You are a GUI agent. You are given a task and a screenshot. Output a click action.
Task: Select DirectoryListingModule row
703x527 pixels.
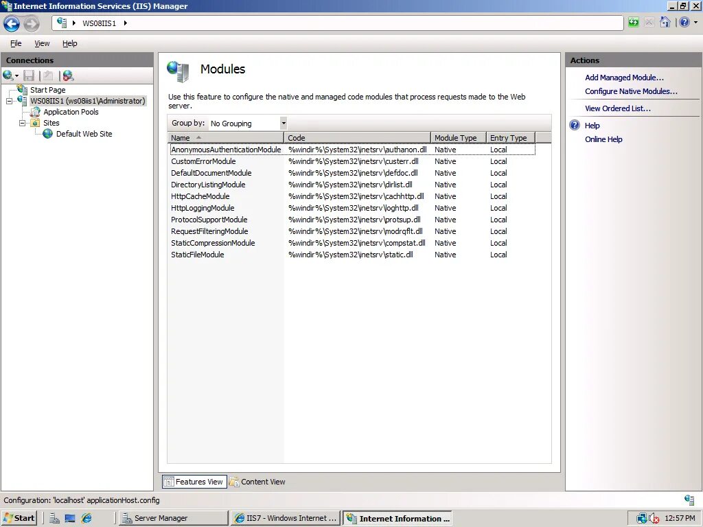click(x=352, y=185)
